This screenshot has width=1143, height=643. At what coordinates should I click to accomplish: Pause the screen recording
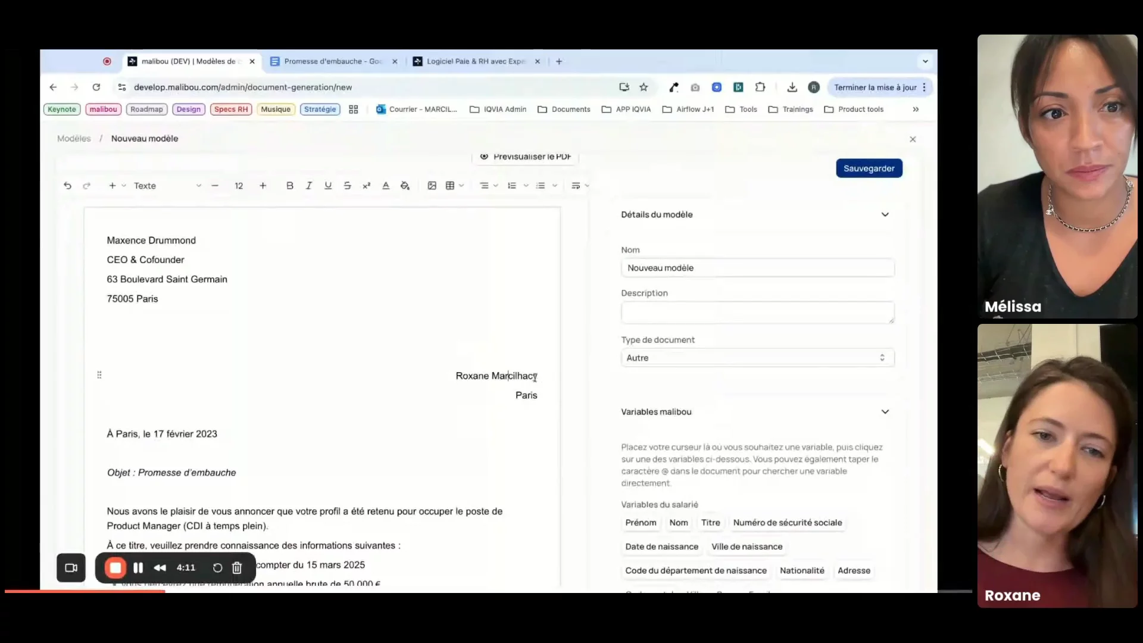[138, 568]
